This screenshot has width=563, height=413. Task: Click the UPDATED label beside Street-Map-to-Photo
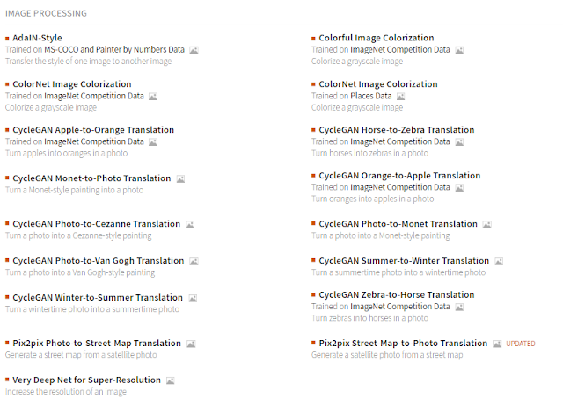point(521,344)
